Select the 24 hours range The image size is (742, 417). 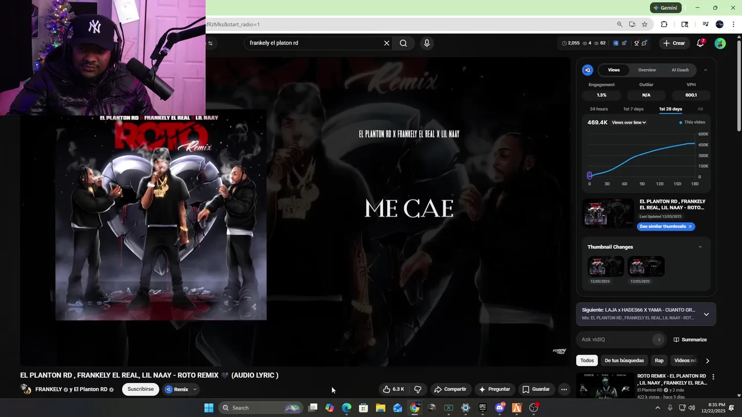[x=599, y=109]
